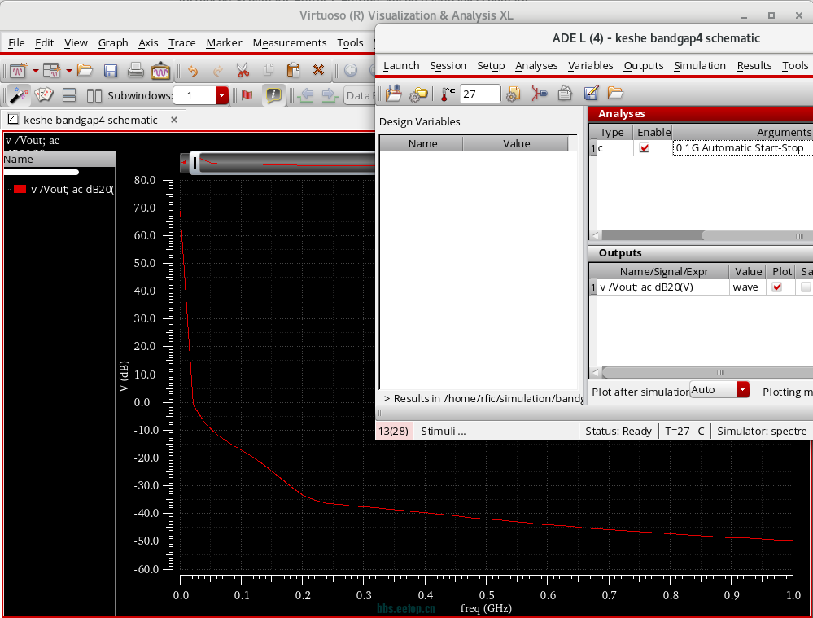Expand the v /Vout trace tree item
The height and width of the screenshot is (618, 813).
[8, 188]
